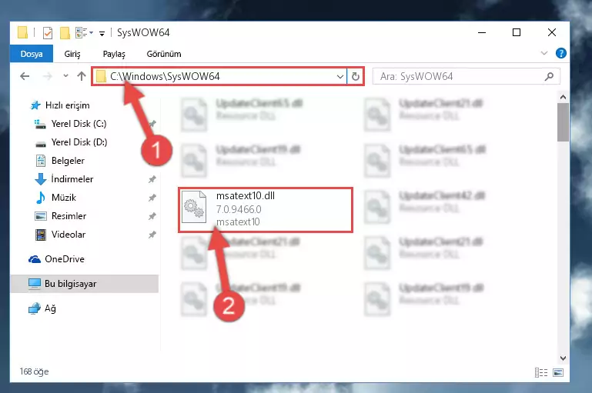The width and height of the screenshot is (592, 393).
Task: Go forward with the right arrow
Action: (48, 77)
